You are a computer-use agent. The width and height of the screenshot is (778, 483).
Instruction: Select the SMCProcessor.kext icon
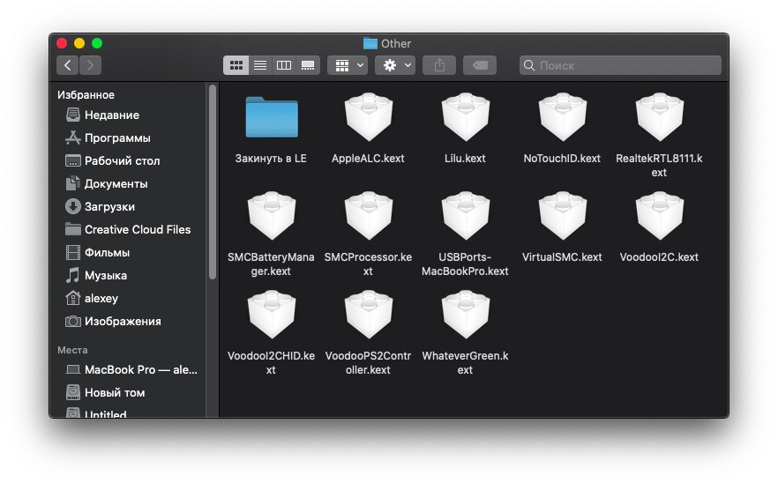[x=368, y=216]
